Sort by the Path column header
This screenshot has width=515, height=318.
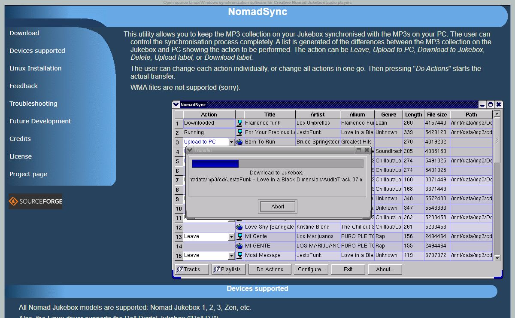tap(471, 115)
